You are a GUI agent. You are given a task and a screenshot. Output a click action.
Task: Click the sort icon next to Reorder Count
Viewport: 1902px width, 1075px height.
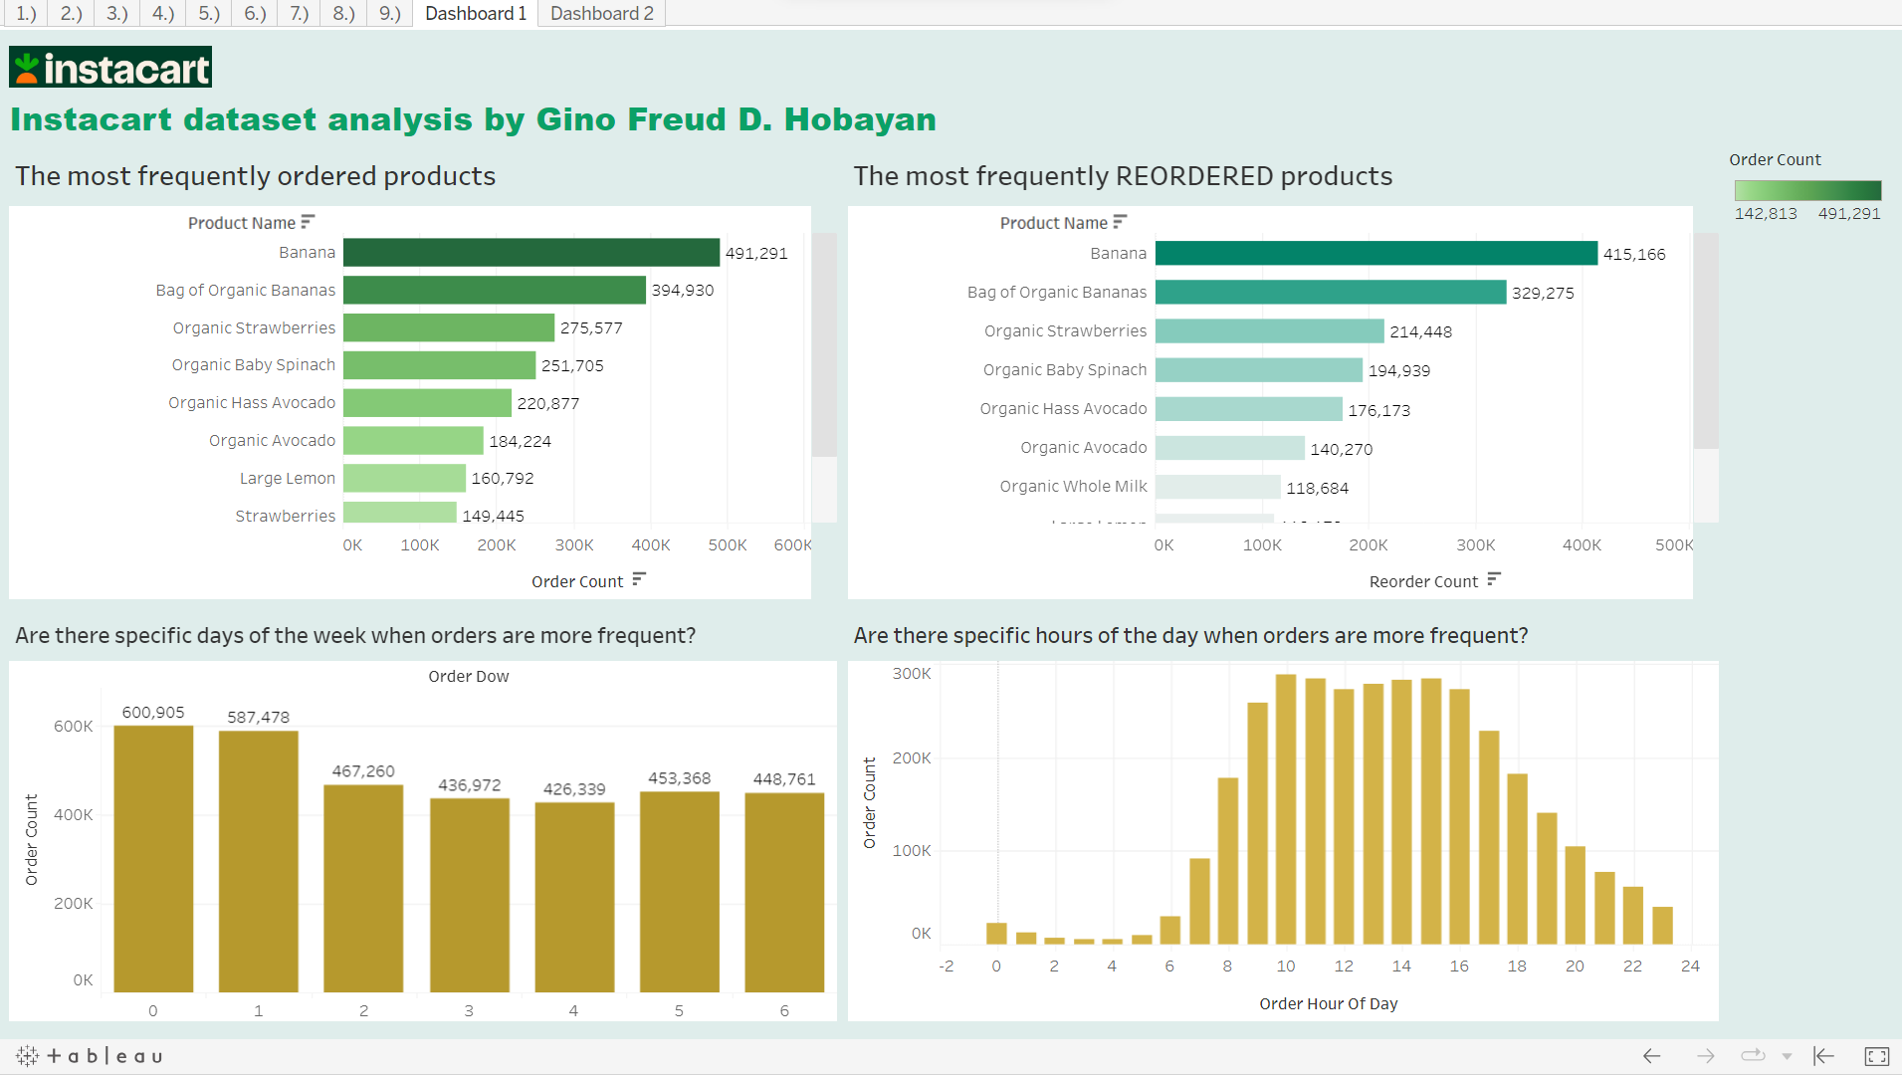pyautogui.click(x=1496, y=580)
